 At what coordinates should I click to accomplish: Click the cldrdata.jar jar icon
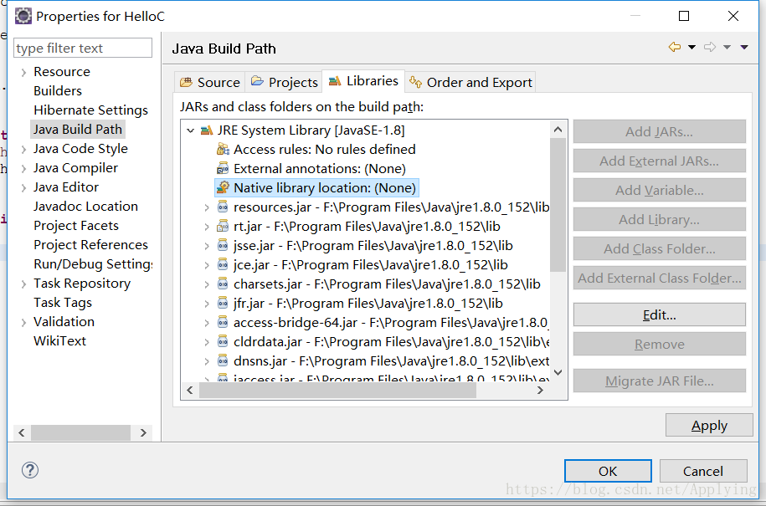pos(223,341)
